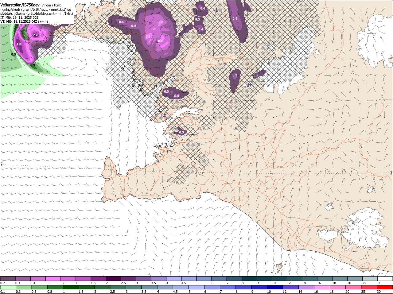Click the Veðurstofan/IS750dev title text

(20, 5)
